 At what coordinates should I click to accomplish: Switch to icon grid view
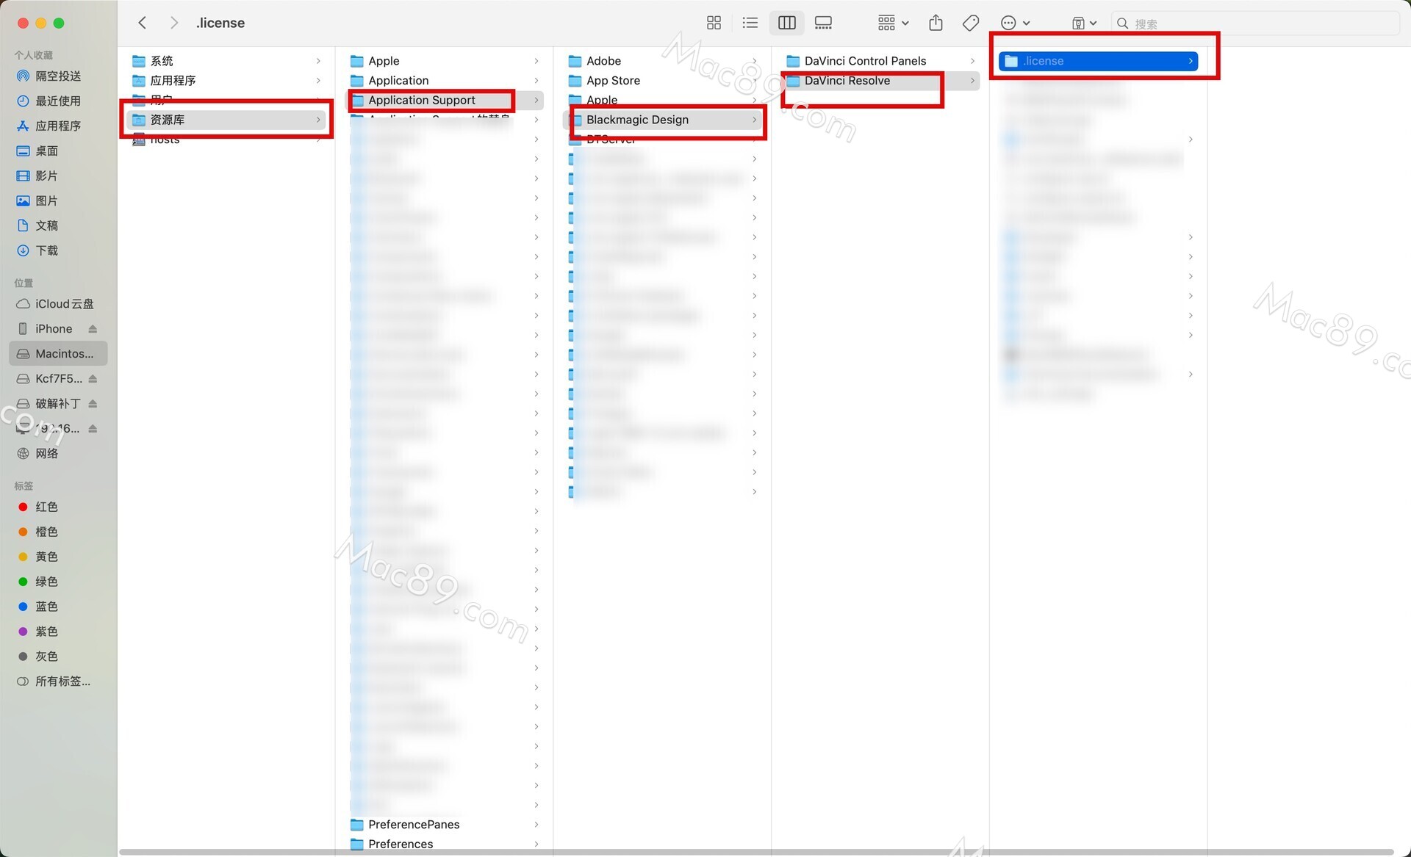(714, 23)
